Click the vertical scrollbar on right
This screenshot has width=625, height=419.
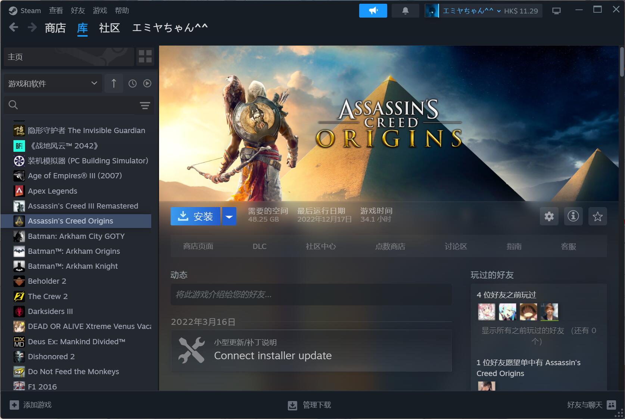(622, 62)
